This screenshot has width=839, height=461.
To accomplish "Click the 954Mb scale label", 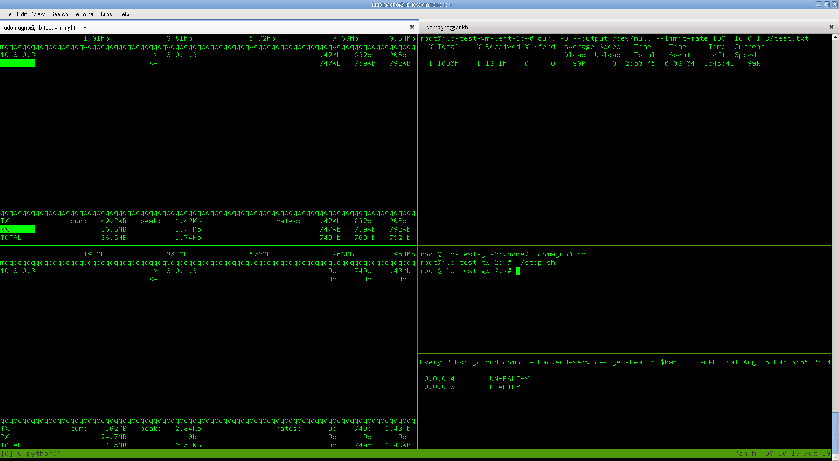I will tap(404, 254).
